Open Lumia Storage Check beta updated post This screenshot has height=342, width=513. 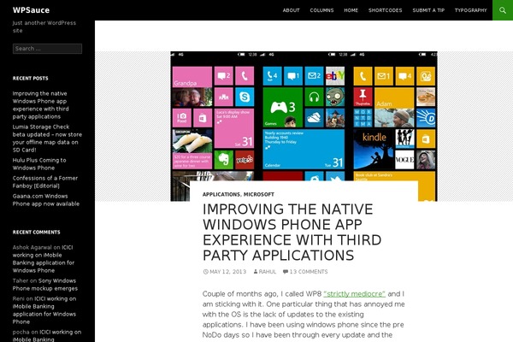pos(47,139)
